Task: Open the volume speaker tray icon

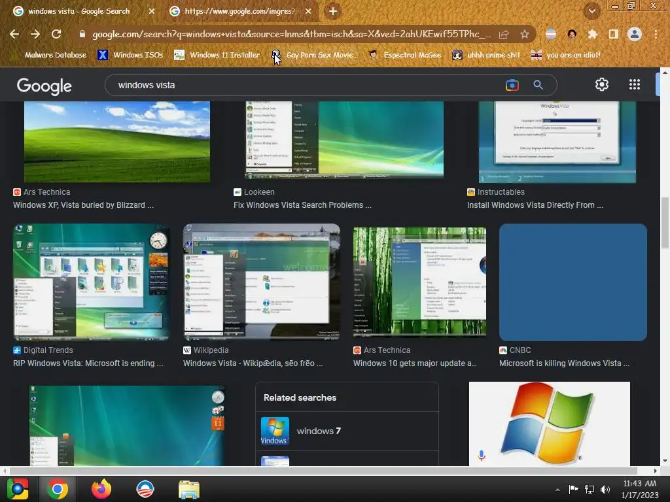Action: [605, 489]
